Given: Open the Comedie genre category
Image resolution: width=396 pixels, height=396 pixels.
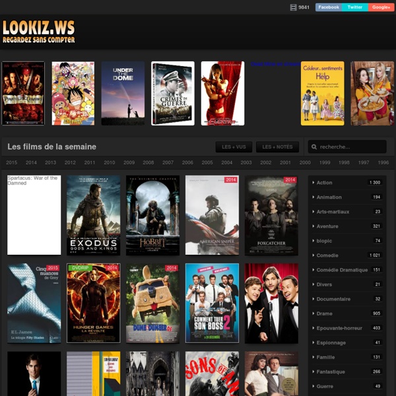Looking at the screenshot, I should pos(347,255).
